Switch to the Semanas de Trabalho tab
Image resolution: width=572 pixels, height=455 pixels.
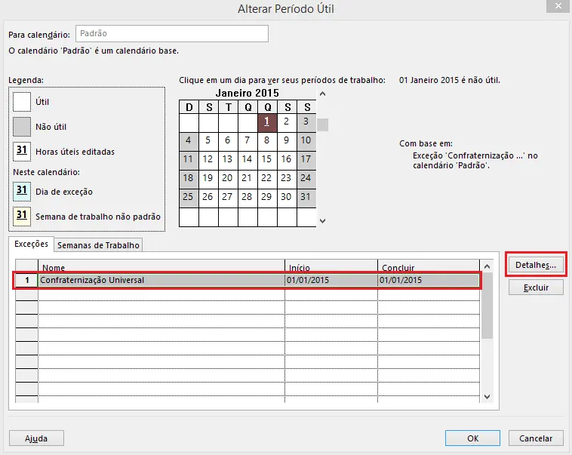pyautogui.click(x=98, y=244)
